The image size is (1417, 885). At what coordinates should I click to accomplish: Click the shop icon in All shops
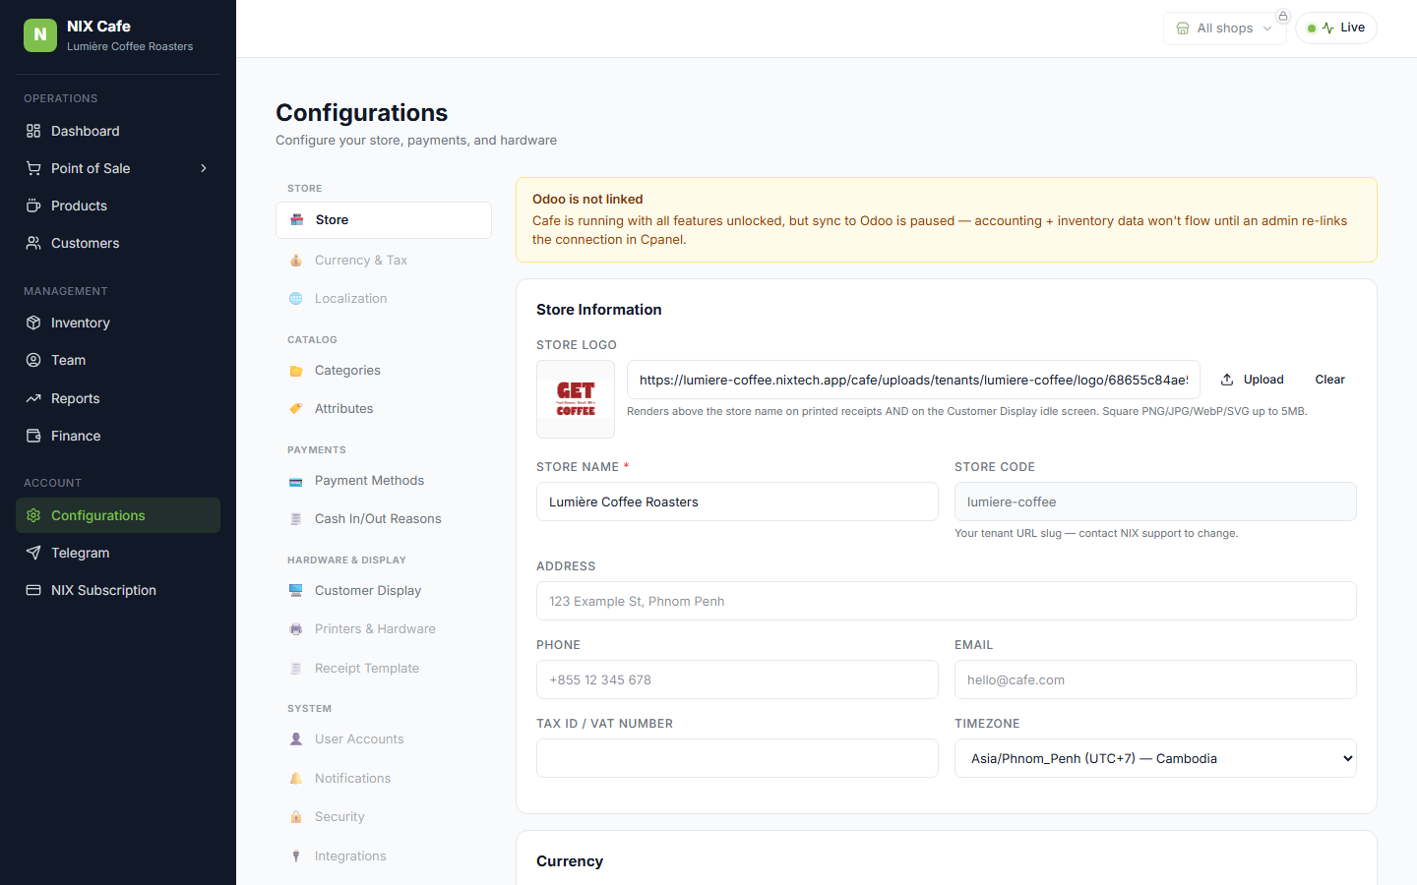click(x=1183, y=29)
